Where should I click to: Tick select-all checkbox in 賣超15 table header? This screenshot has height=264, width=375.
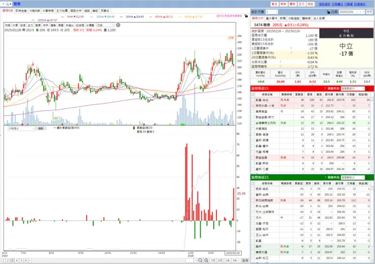253,183
